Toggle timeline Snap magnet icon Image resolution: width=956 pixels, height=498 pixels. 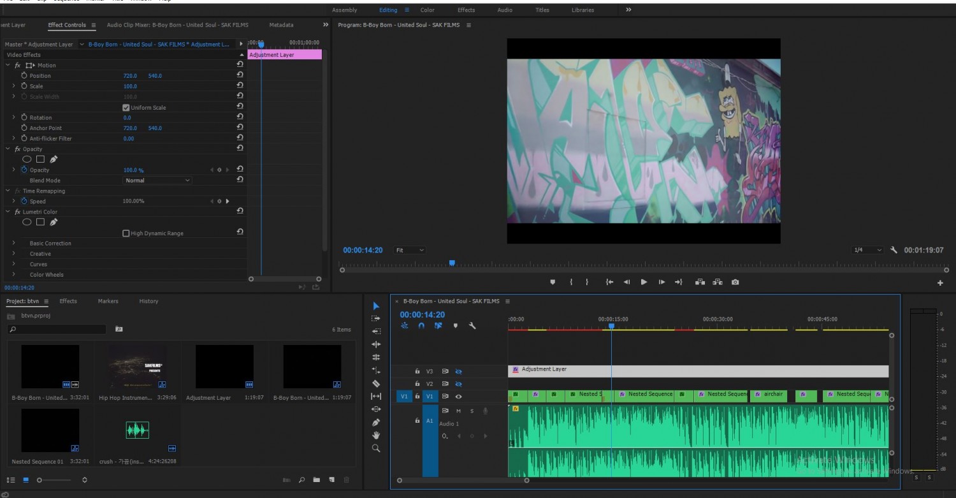coord(421,325)
